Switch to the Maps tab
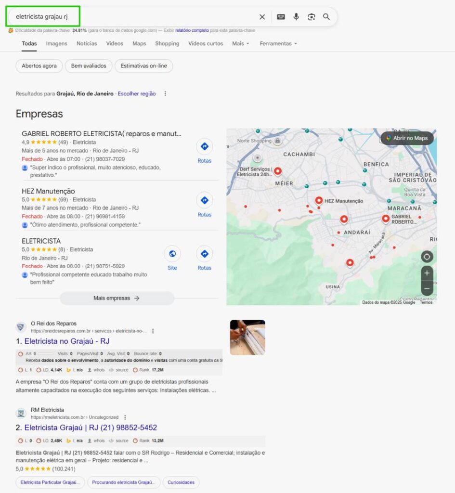 pos(139,44)
